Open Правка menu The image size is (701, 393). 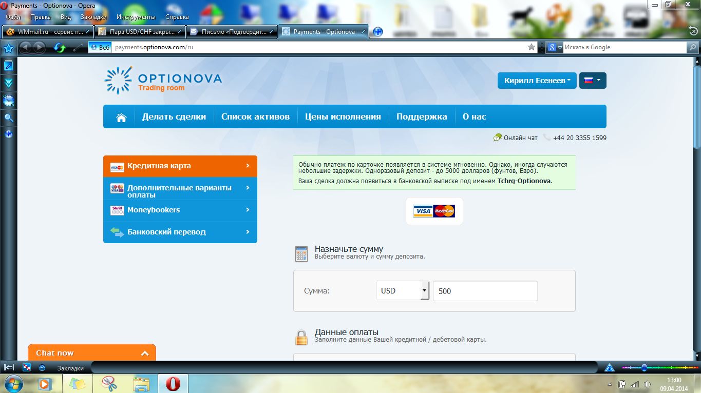click(41, 17)
